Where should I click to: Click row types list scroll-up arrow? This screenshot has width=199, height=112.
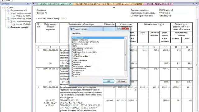click(126, 38)
